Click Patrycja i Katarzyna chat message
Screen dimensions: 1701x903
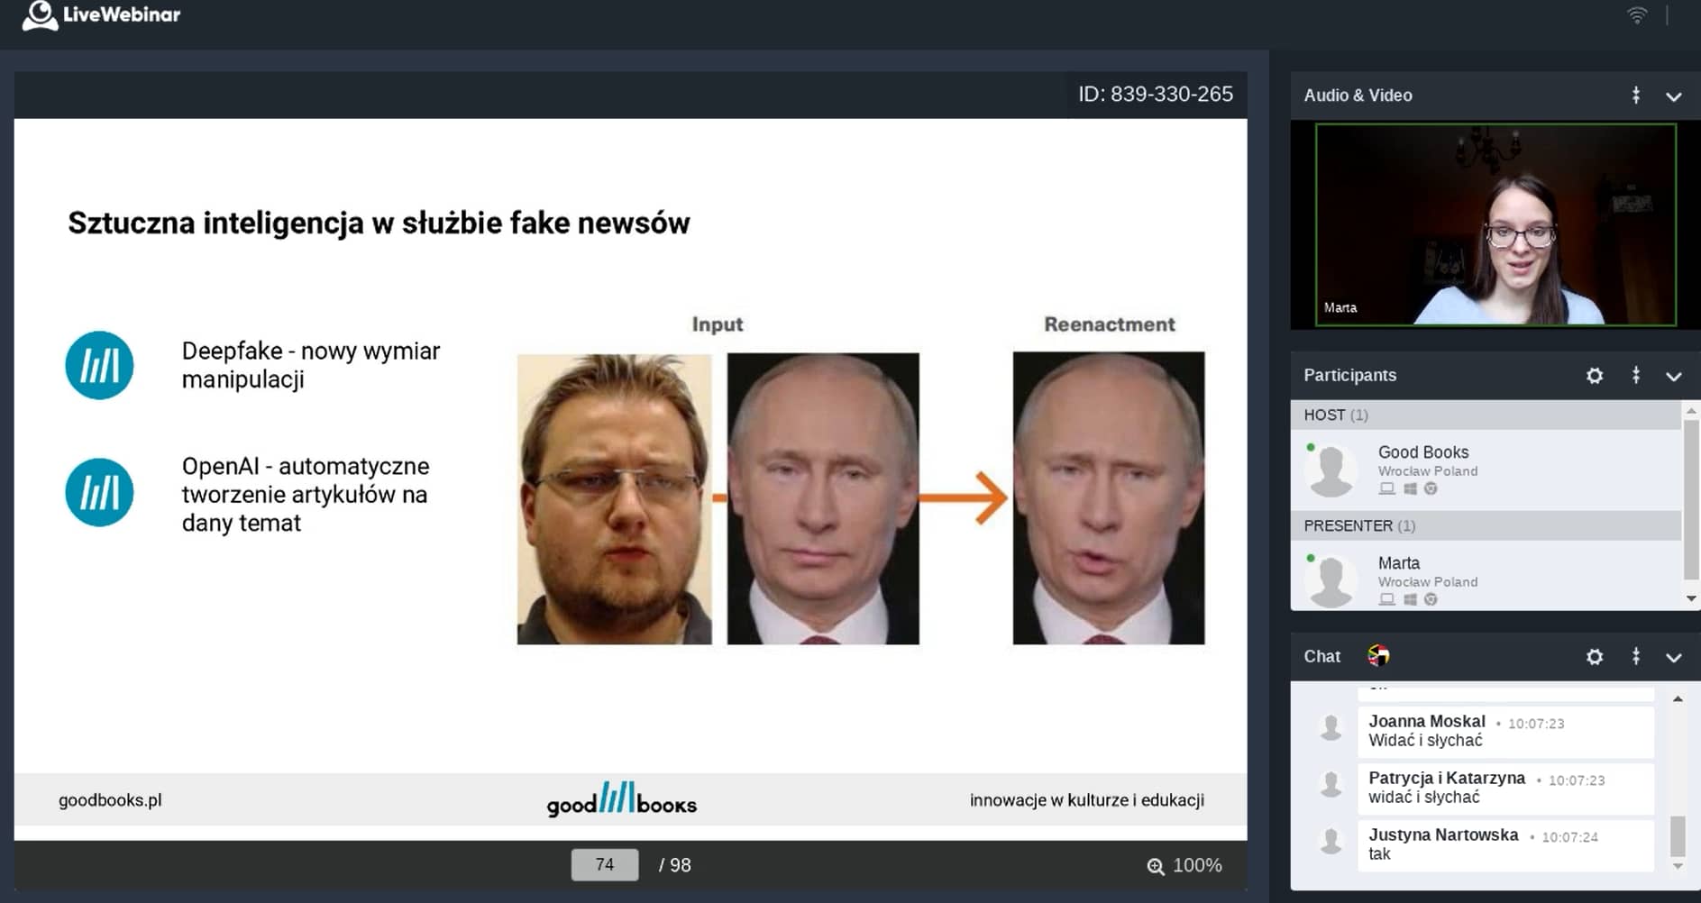pos(1505,788)
